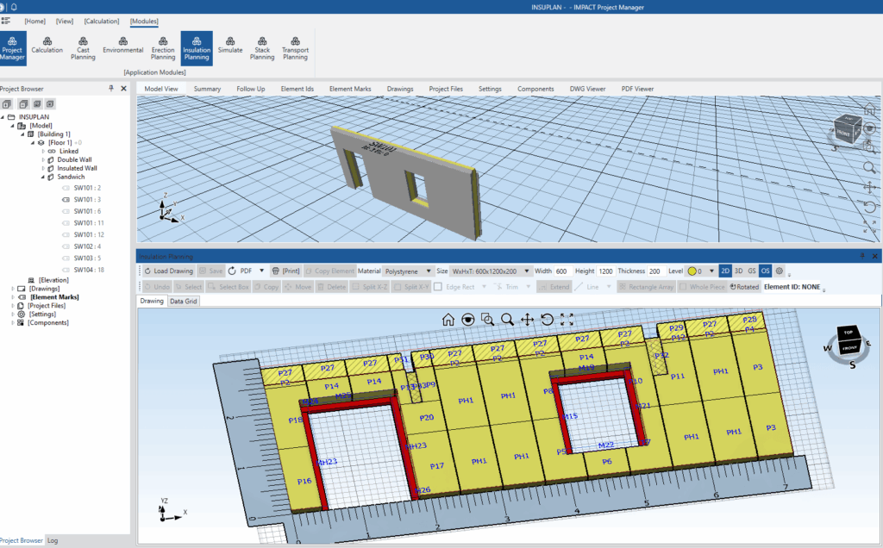Select the rotate tool above the drawing
The height and width of the screenshot is (548, 883).
tap(547, 321)
